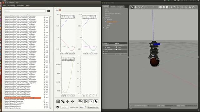Click the Gazebo bottom horizontal scrollbar
The image size is (200, 112).
point(151,108)
